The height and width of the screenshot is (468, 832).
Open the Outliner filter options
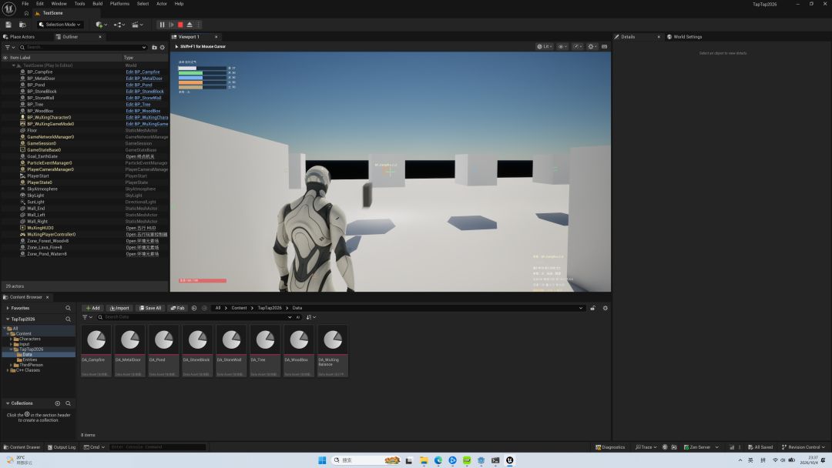pyautogui.click(x=9, y=47)
